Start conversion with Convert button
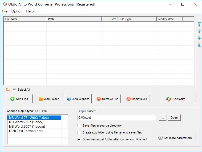 [175, 99]
